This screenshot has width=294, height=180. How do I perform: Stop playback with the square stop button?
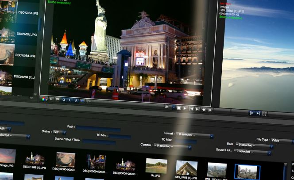[179, 108]
